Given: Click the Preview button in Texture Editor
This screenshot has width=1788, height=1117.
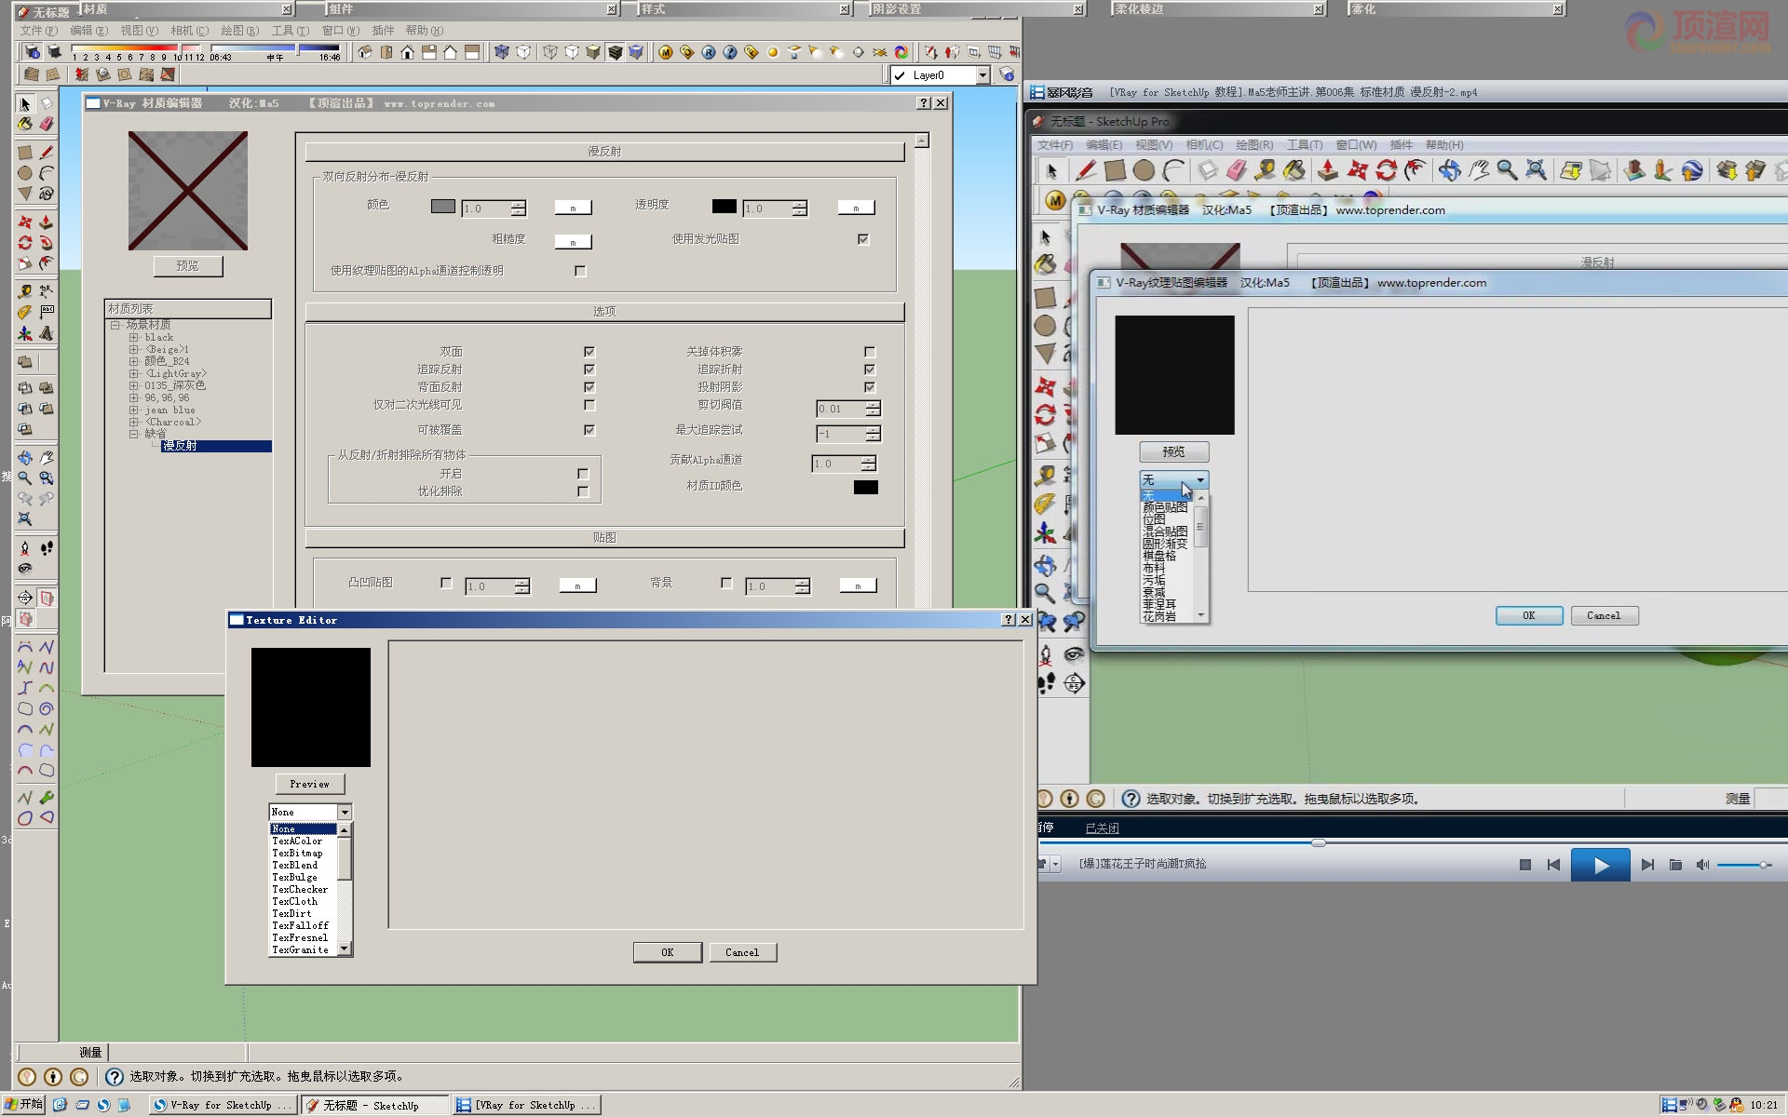Looking at the screenshot, I should pyautogui.click(x=309, y=785).
